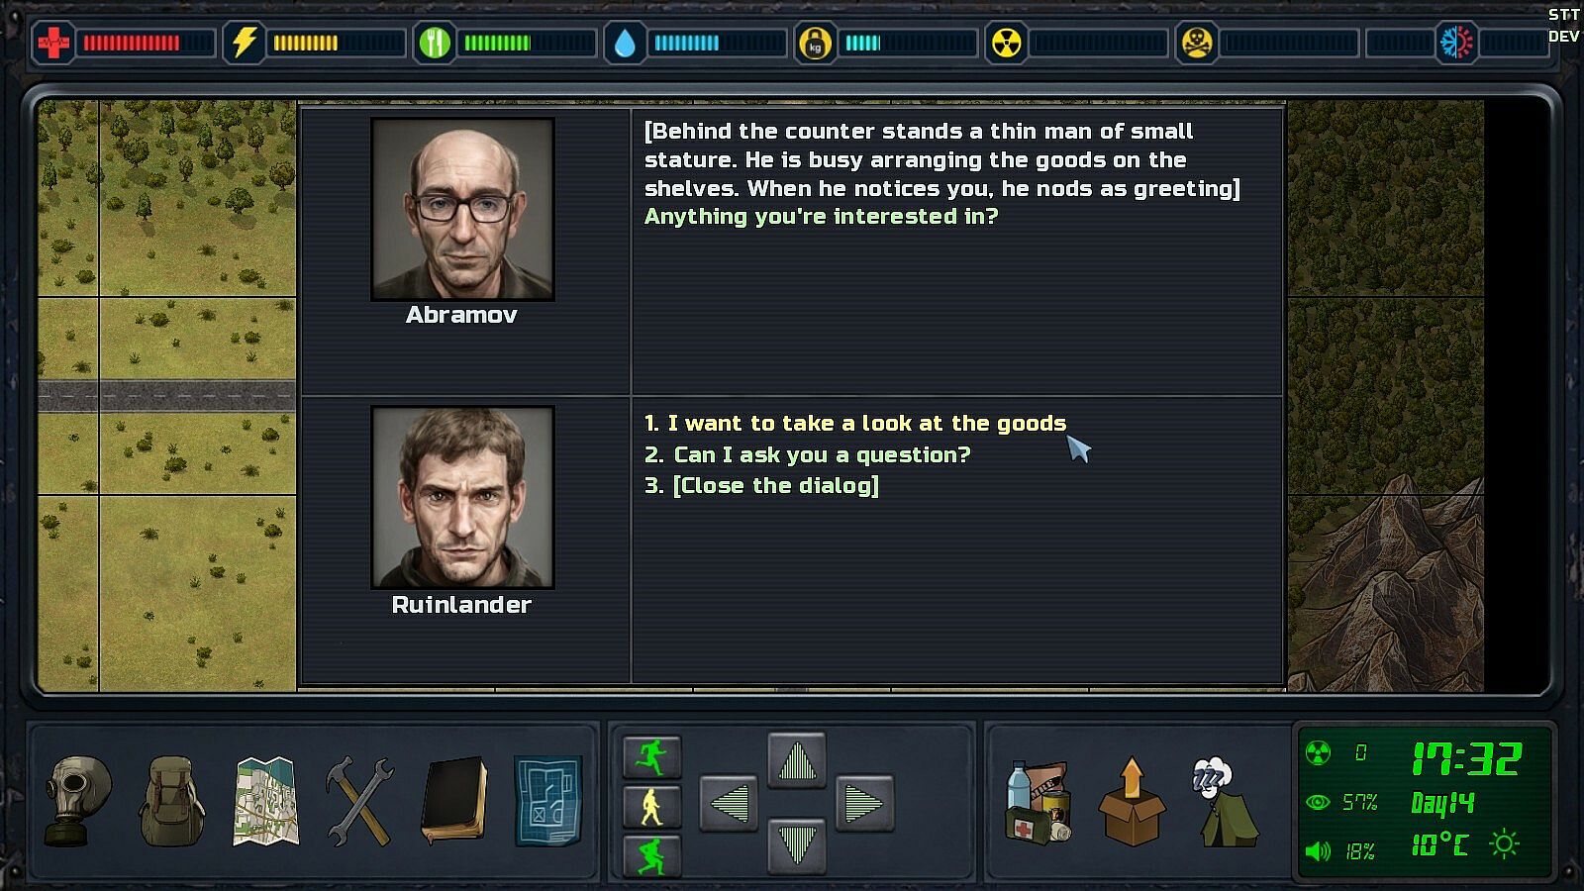Choose 'Can I ask you a question?'
Viewport: 1584px width, 891px height.
coord(807,454)
